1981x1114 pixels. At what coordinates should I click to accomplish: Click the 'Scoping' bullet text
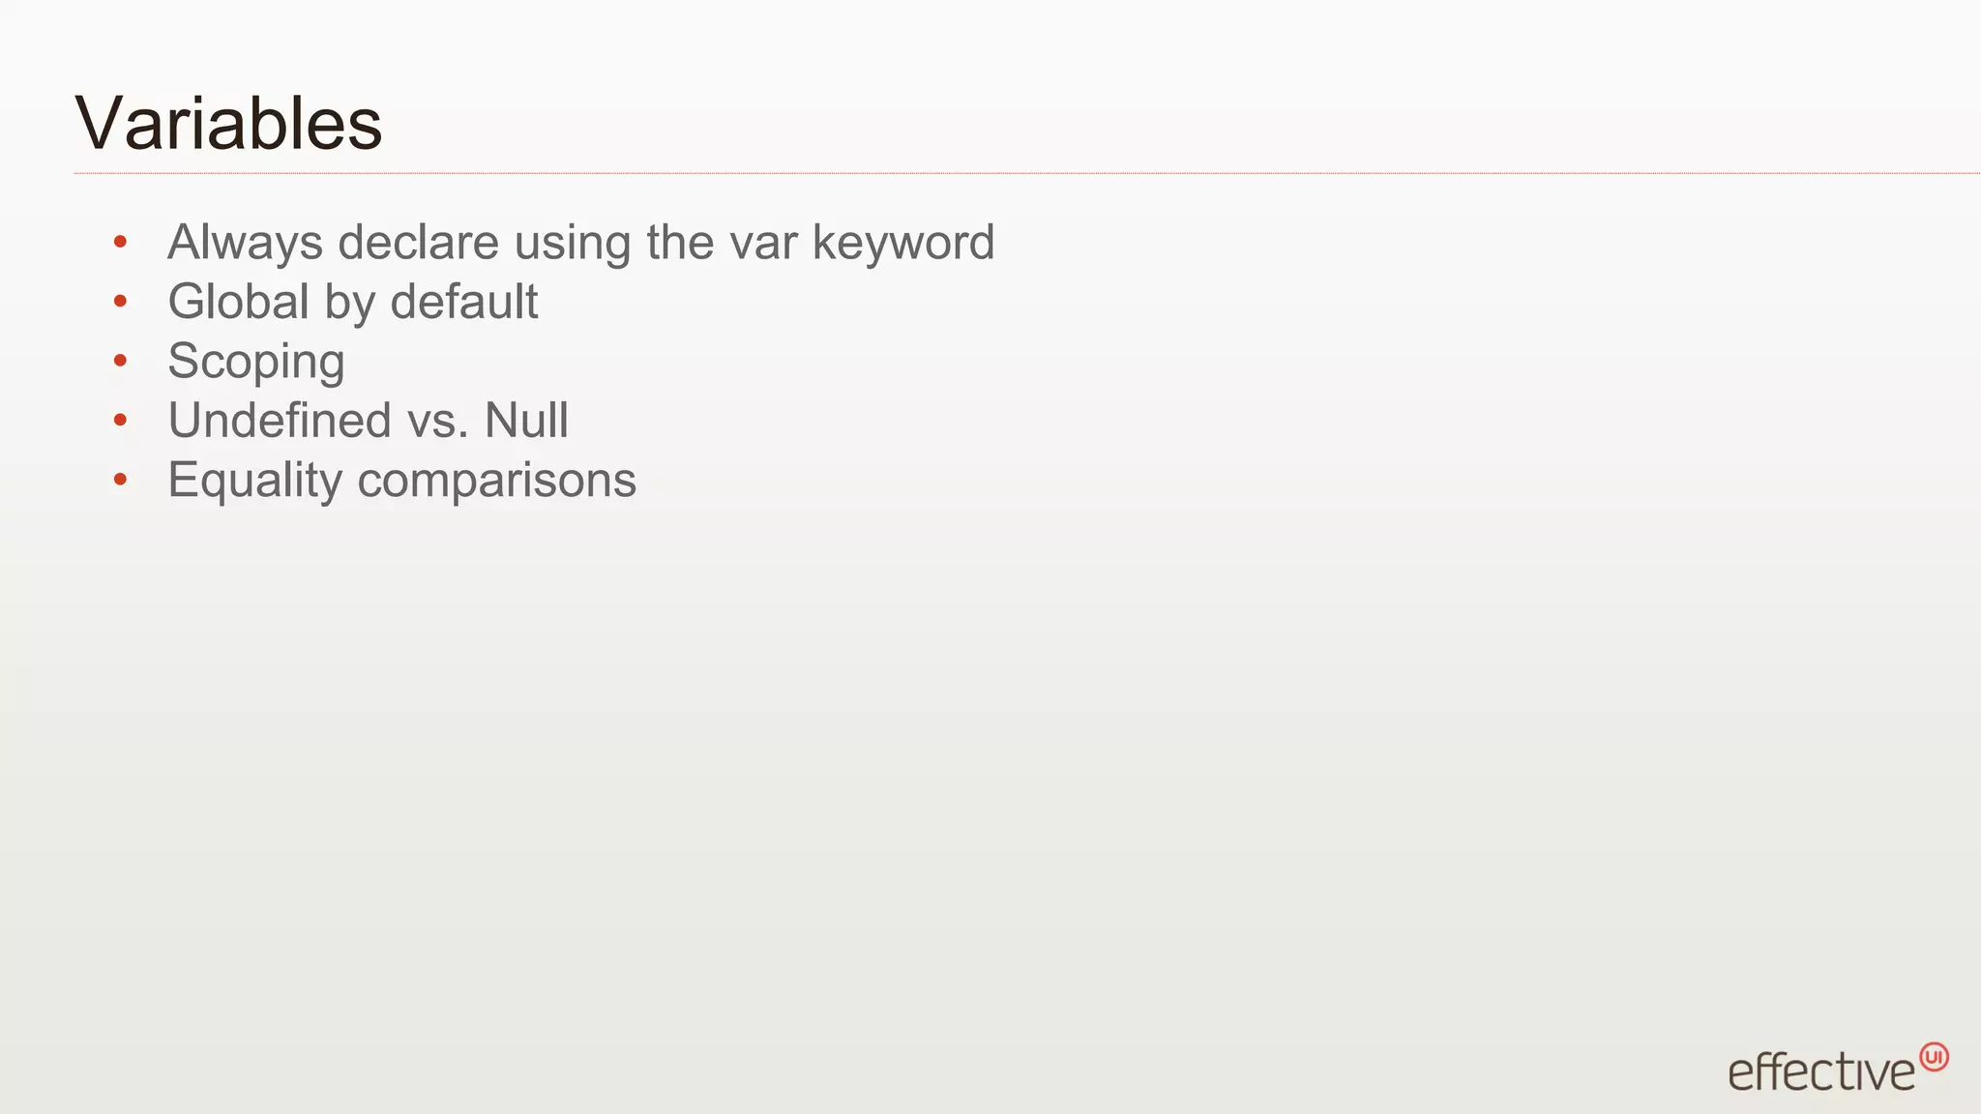pyautogui.click(x=256, y=363)
